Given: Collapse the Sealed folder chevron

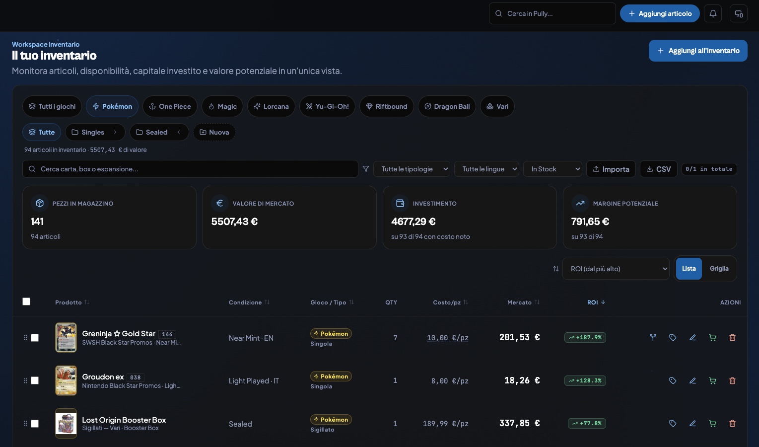Looking at the screenshot, I should [x=179, y=132].
